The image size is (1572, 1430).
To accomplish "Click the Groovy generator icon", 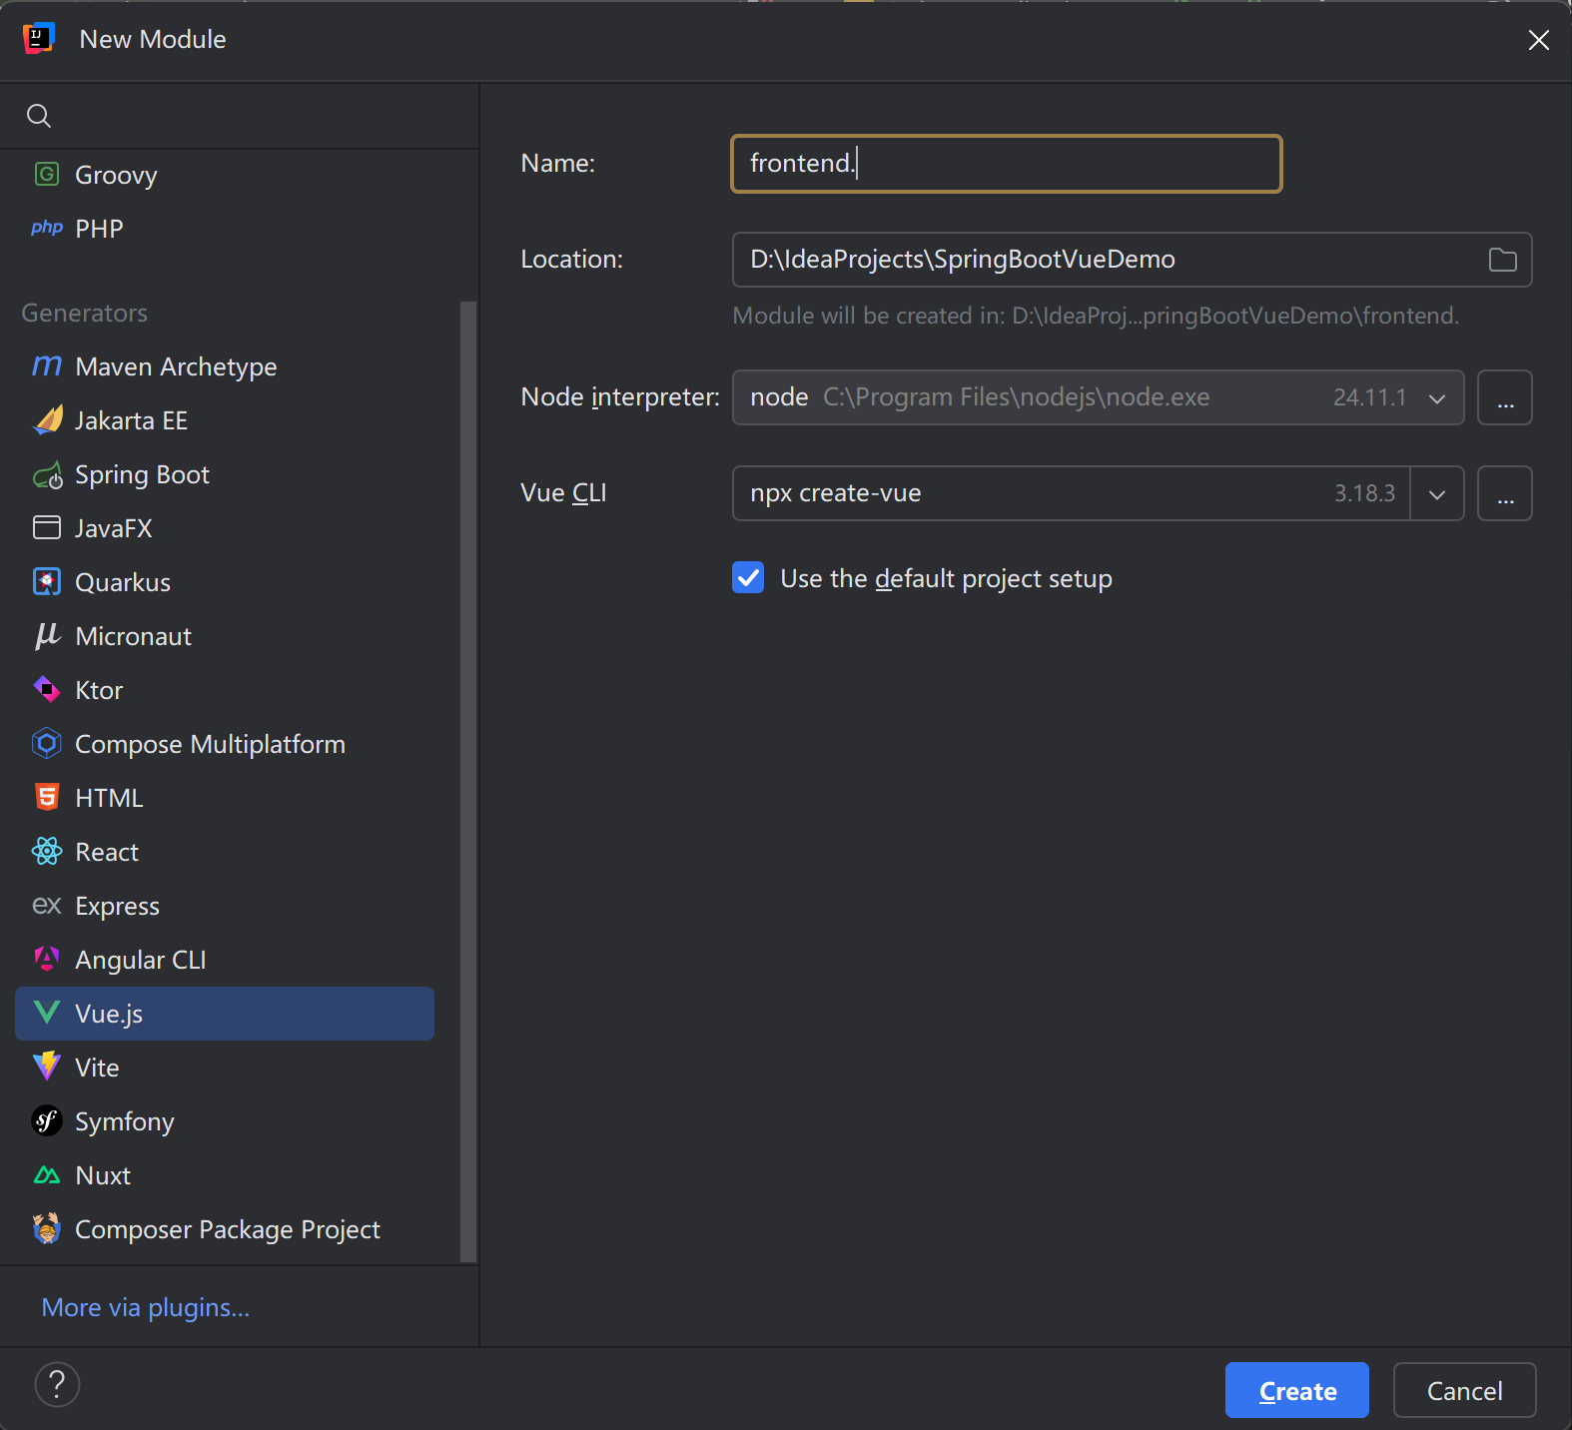I will [47, 175].
